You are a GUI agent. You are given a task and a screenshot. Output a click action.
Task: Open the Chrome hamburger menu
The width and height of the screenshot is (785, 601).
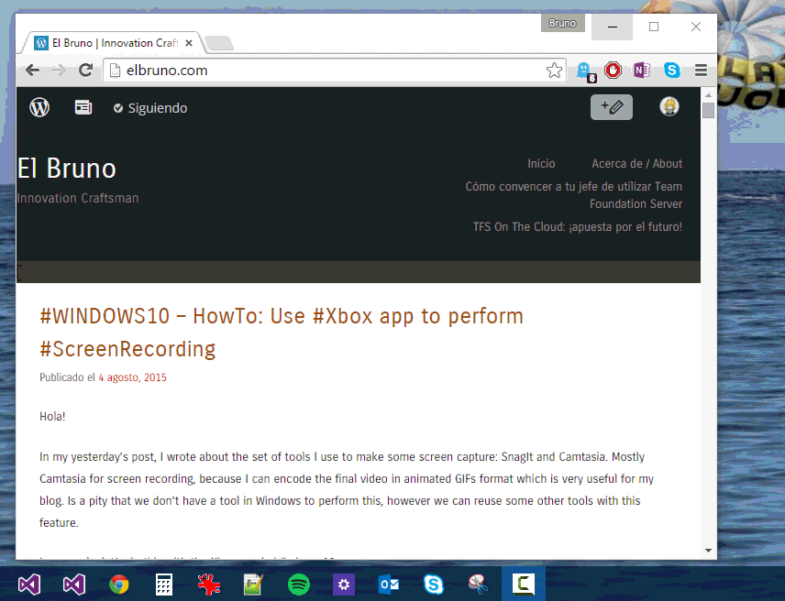[x=701, y=70]
